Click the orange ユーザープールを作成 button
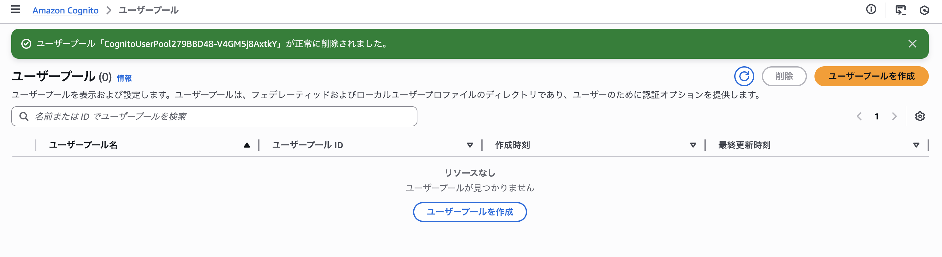The width and height of the screenshot is (942, 257). point(871,76)
